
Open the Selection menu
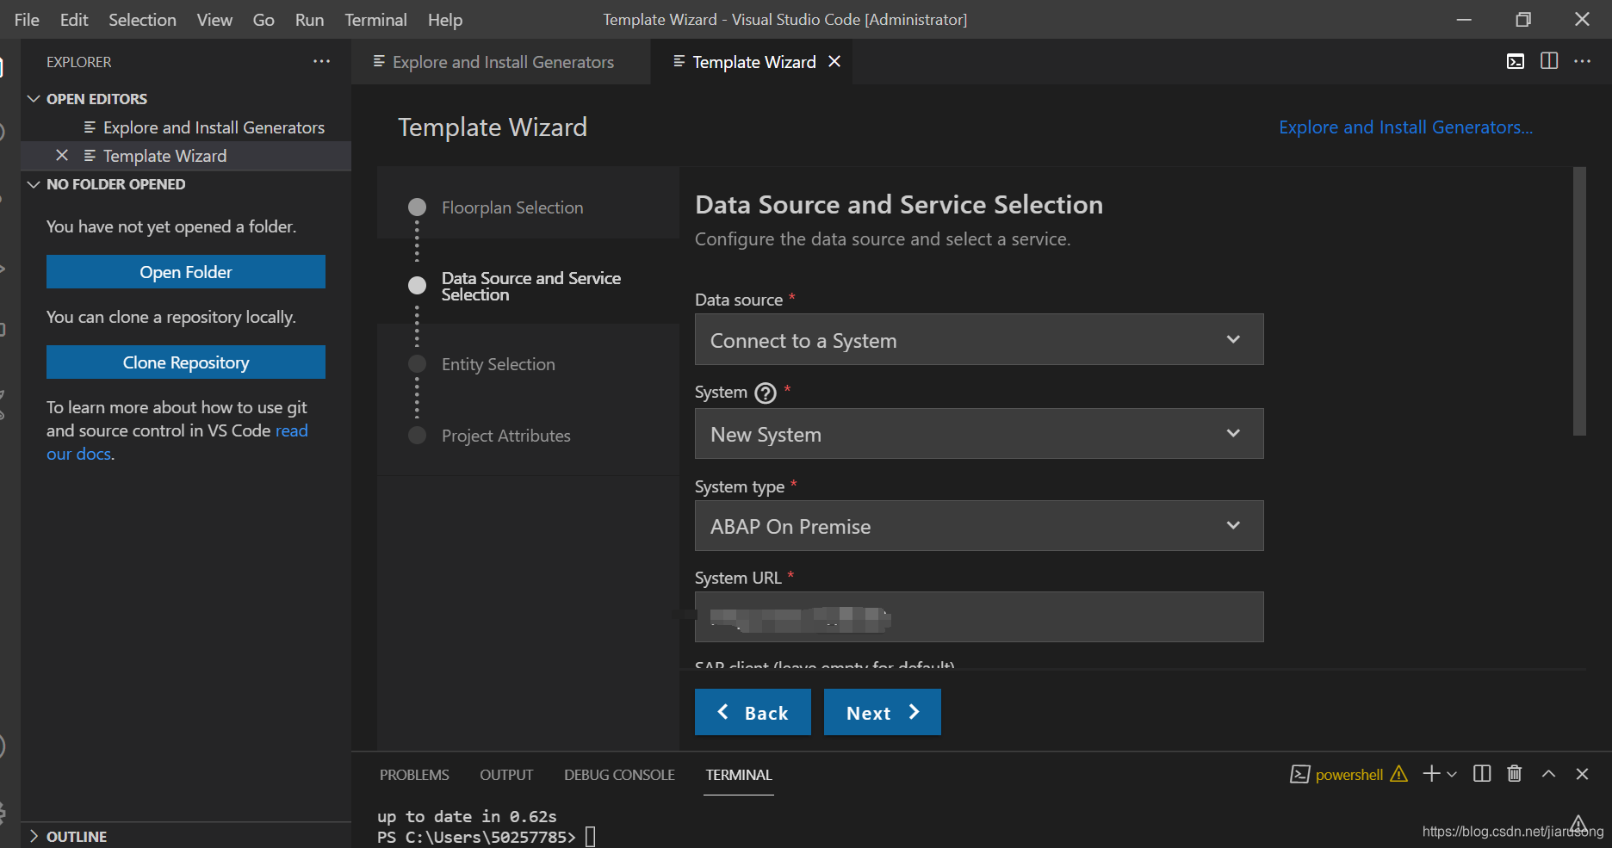pyautogui.click(x=142, y=19)
